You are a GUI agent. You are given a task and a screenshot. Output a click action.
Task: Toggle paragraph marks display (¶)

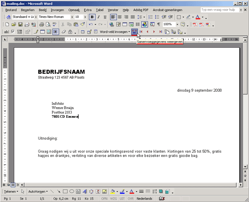pos(159,24)
